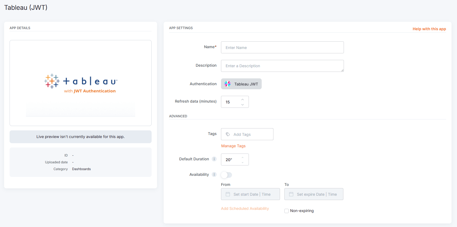
Task: Click the Default Duration value 20"
Action: pos(229,160)
